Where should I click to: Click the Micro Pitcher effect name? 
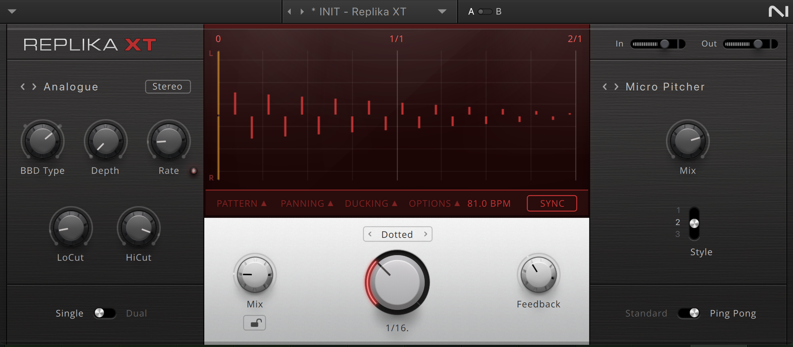pos(665,87)
